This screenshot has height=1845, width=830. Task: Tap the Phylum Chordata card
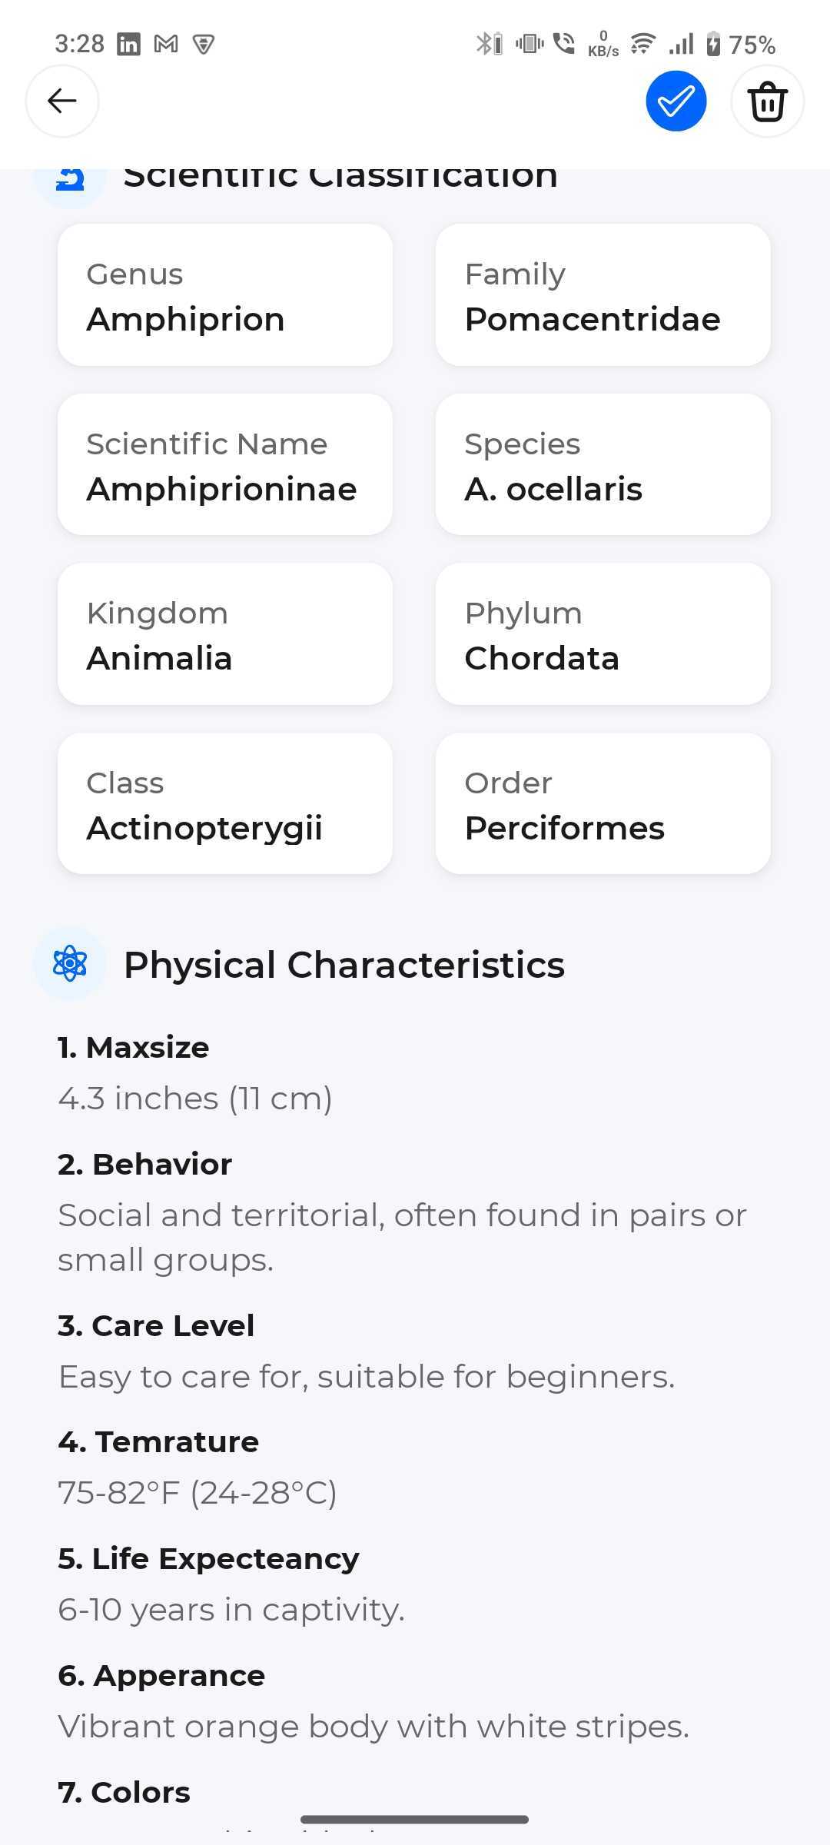[x=603, y=634]
